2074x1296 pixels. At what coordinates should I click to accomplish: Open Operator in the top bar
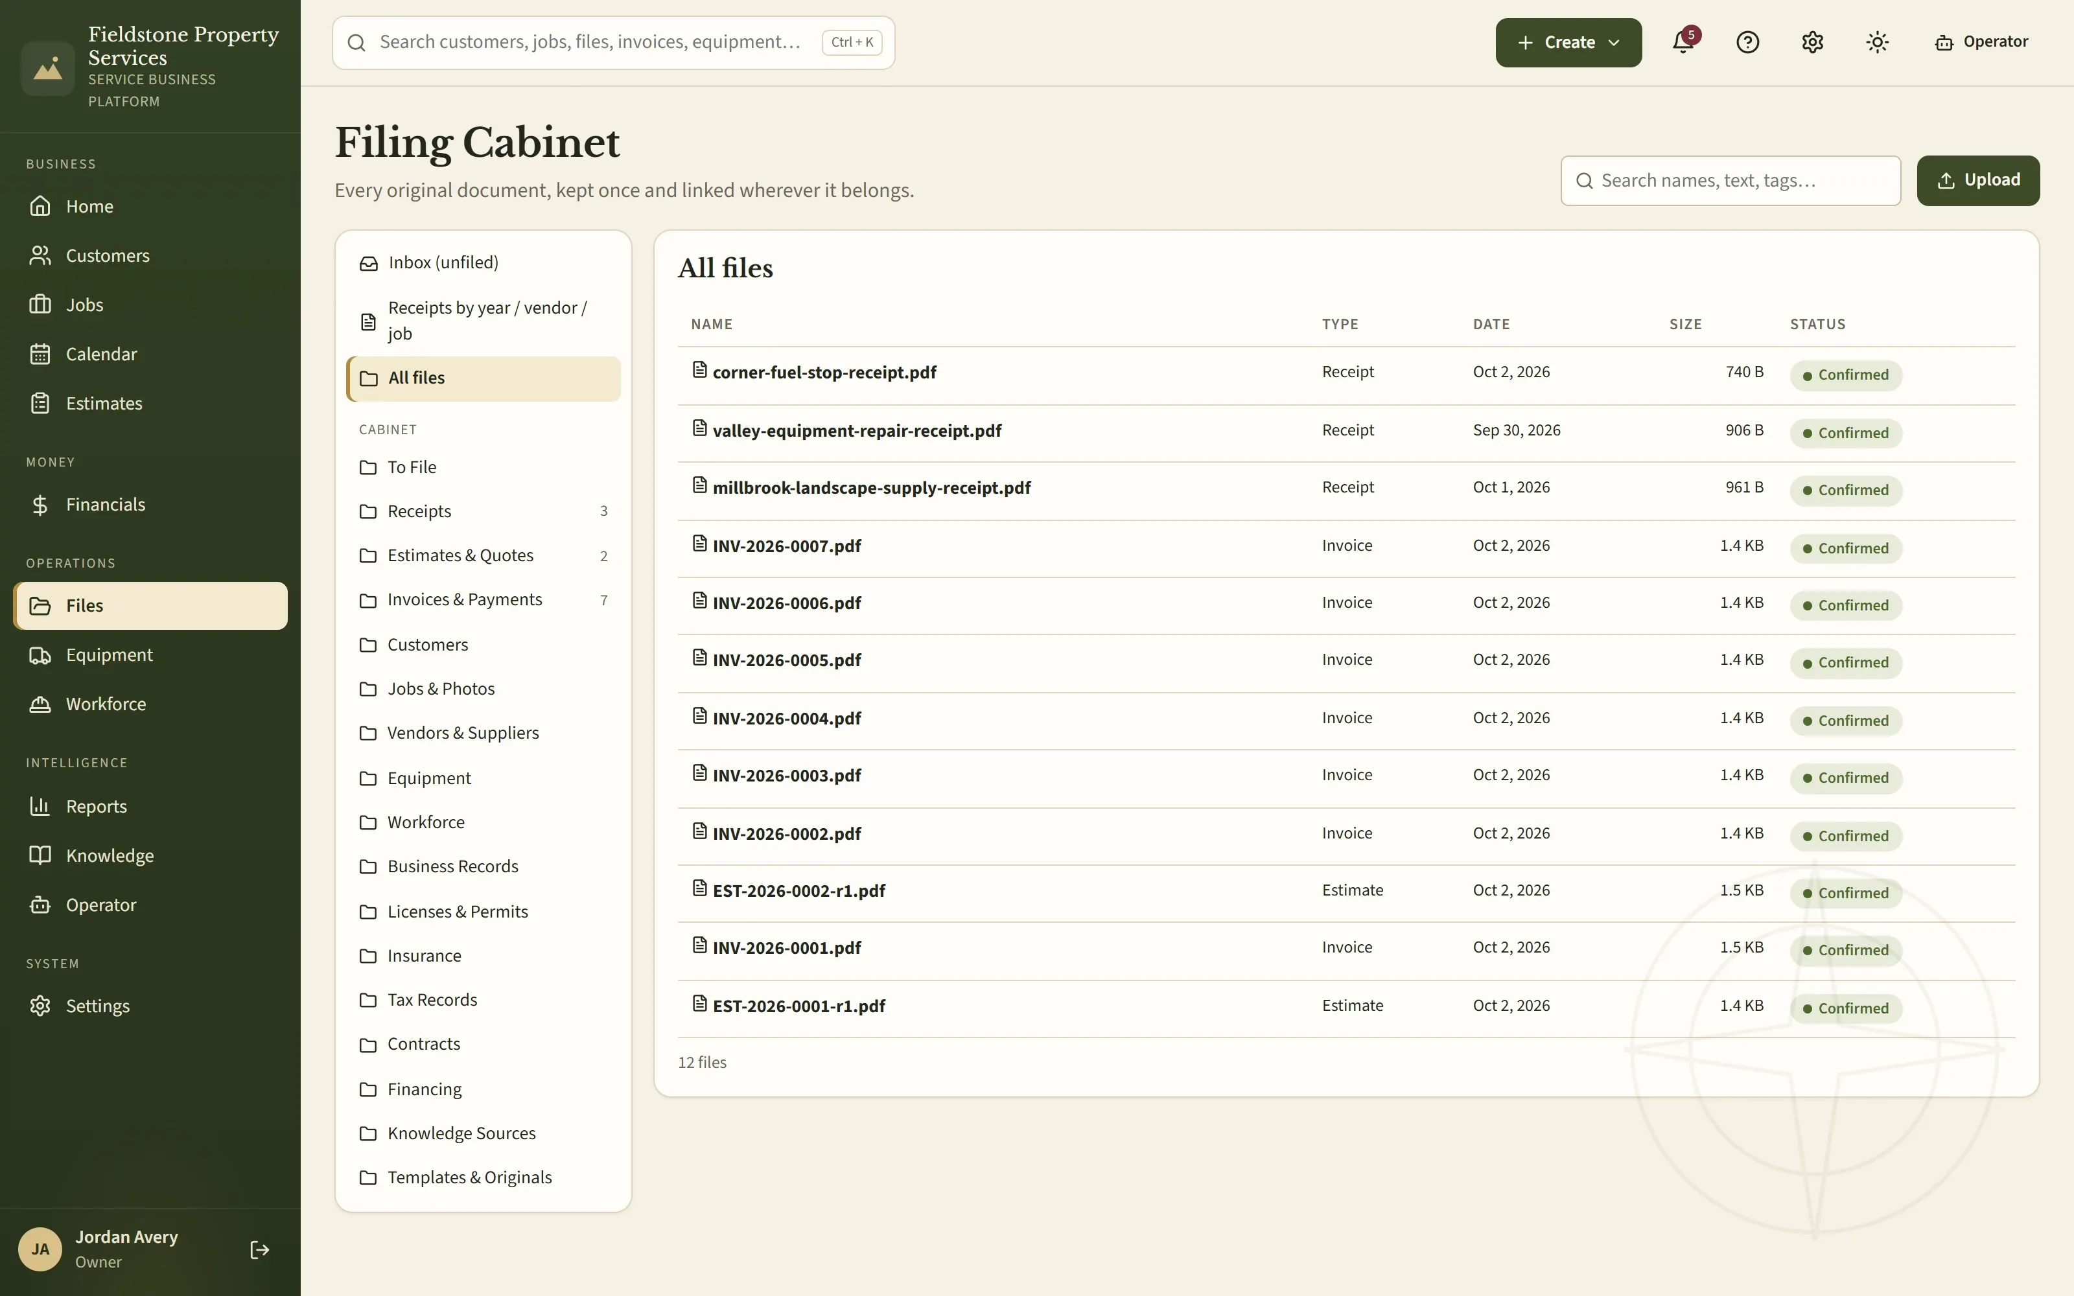point(1981,42)
